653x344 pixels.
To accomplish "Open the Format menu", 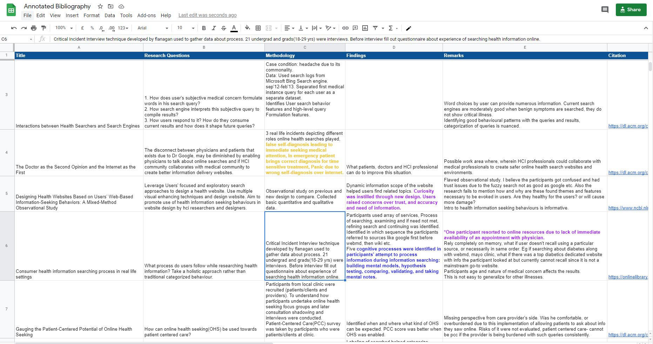I will point(92,15).
